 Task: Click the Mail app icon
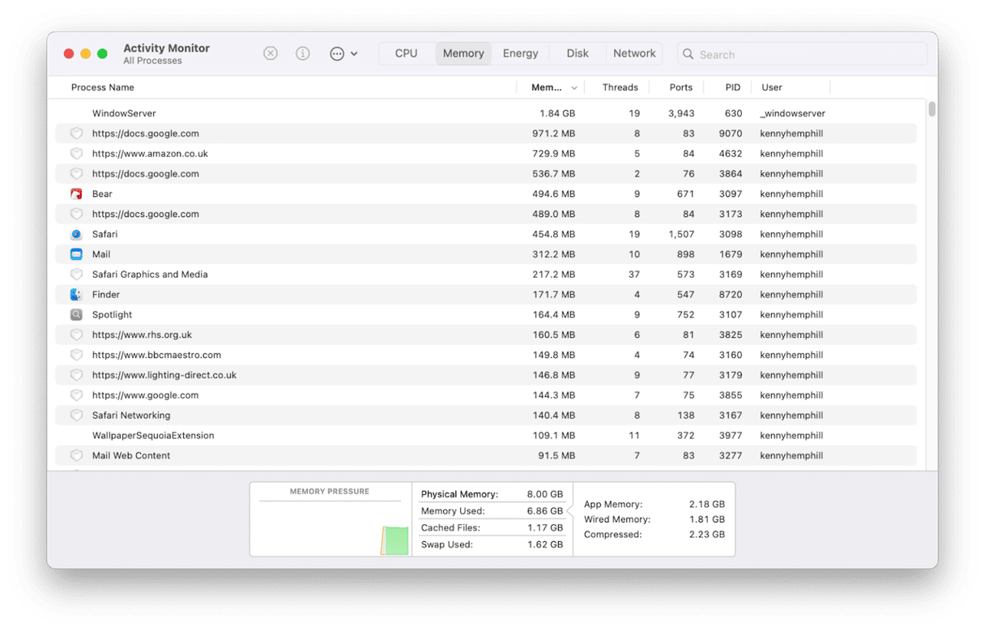76,254
